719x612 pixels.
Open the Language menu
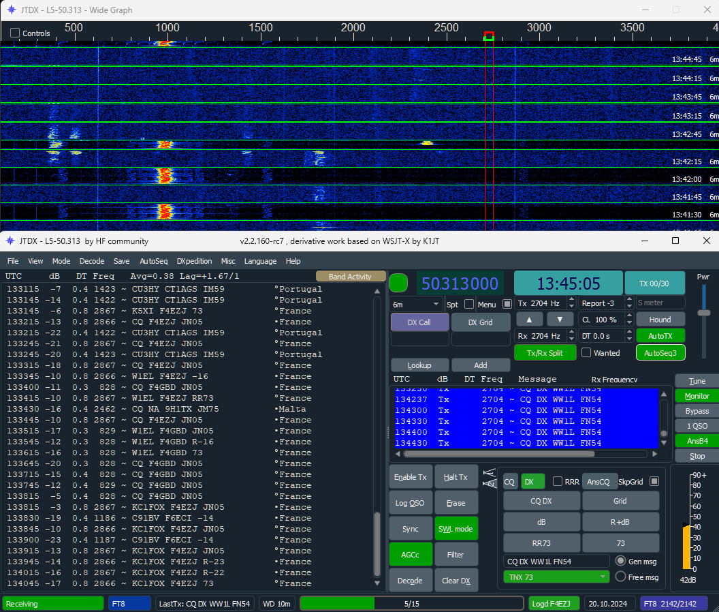[x=261, y=261]
